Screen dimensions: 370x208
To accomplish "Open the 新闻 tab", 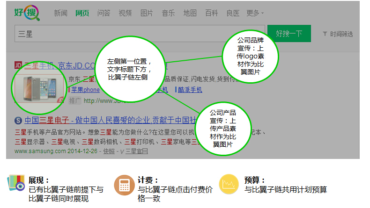I will [x=60, y=13].
